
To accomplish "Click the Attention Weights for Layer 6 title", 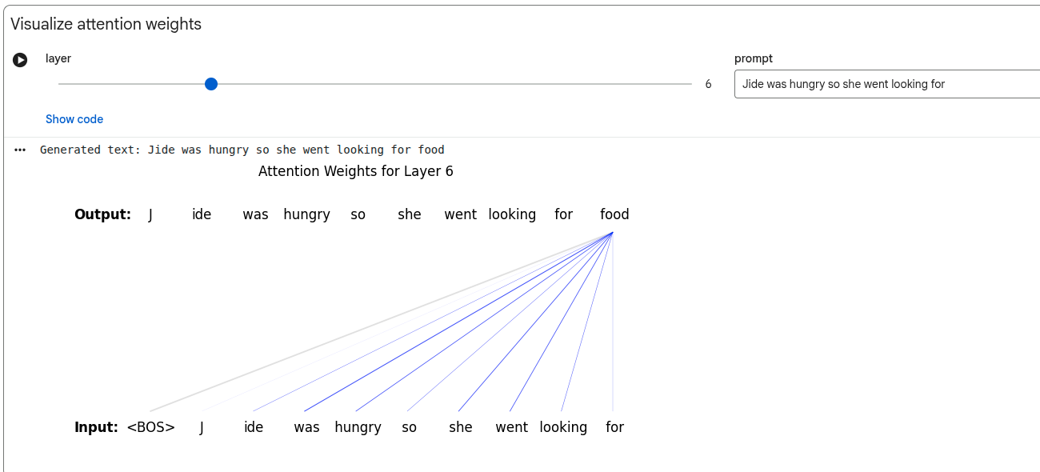I will [x=355, y=170].
